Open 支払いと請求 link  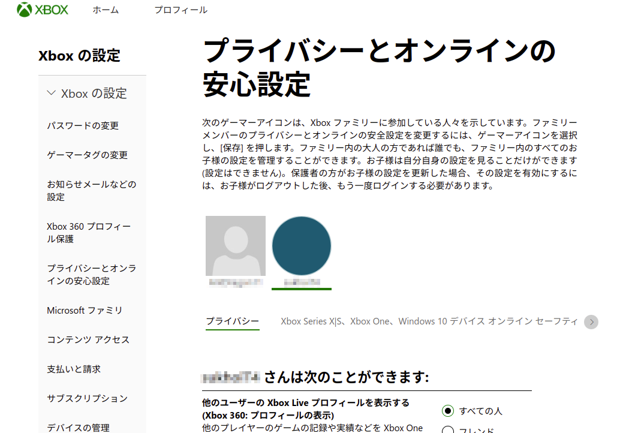point(74,369)
